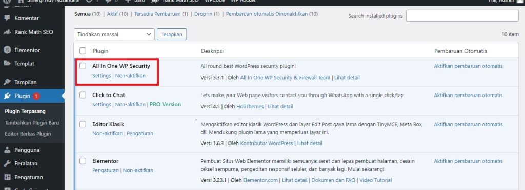The width and height of the screenshot is (525, 190).
Task: Click the Terapkan button
Action: point(172,34)
